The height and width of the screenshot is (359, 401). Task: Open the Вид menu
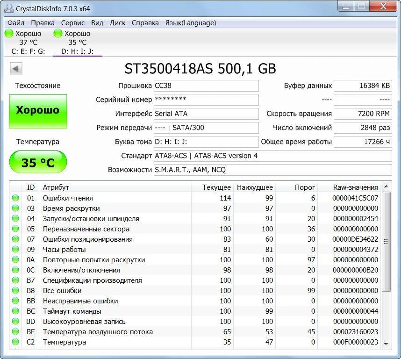click(x=97, y=23)
